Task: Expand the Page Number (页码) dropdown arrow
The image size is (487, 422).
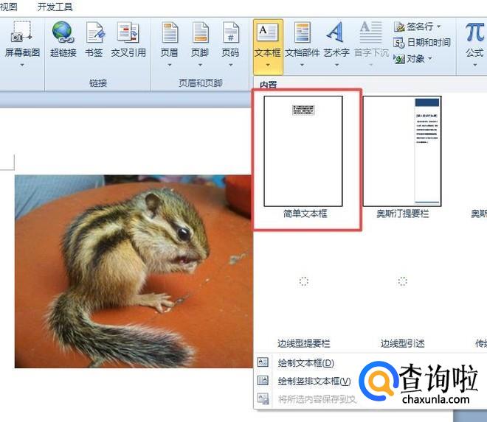Action: [x=230, y=65]
